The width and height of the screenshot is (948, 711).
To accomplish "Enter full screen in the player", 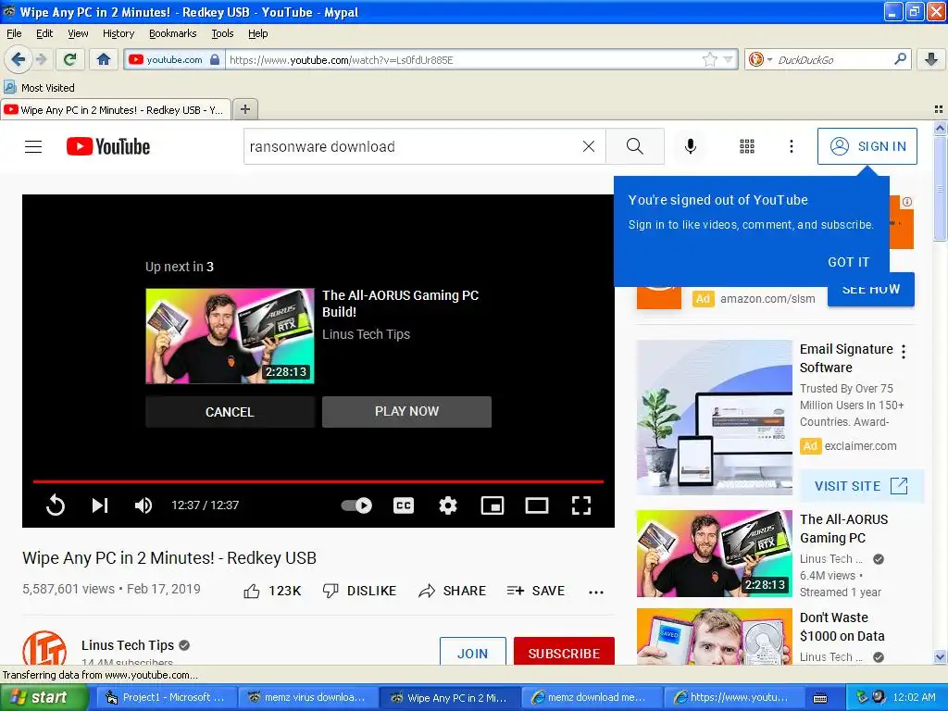I will (581, 505).
